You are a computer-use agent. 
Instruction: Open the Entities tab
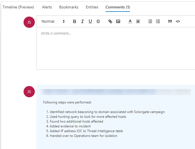pos(92,7)
